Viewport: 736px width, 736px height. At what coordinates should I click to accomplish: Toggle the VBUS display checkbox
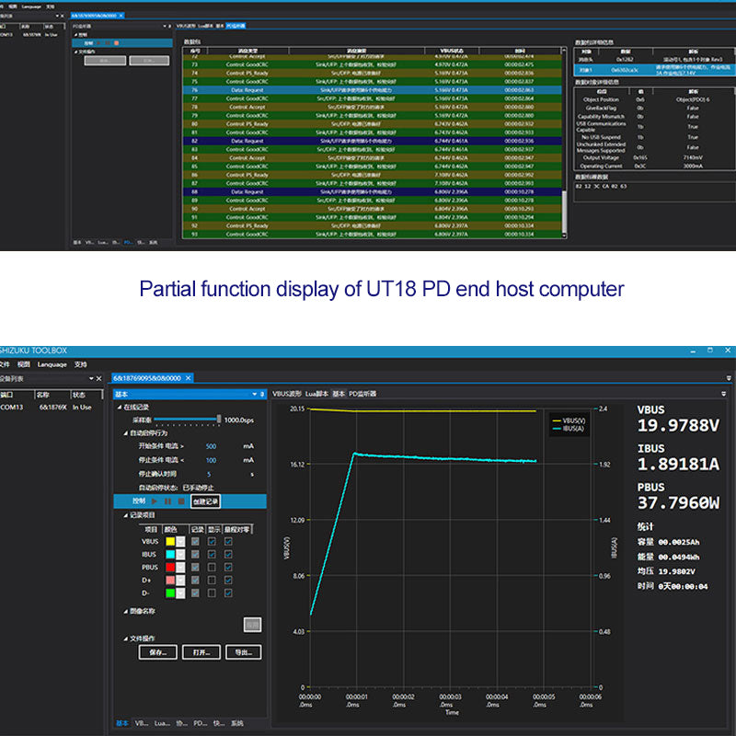[x=213, y=542]
